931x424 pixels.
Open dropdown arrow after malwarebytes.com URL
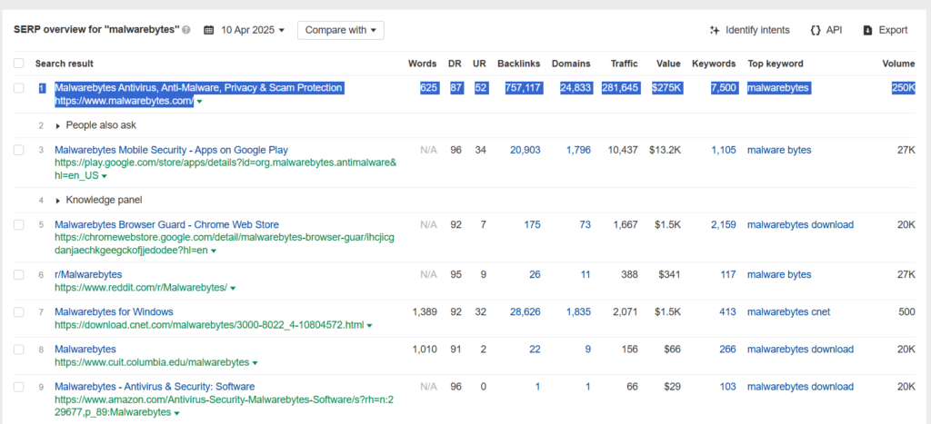click(199, 102)
